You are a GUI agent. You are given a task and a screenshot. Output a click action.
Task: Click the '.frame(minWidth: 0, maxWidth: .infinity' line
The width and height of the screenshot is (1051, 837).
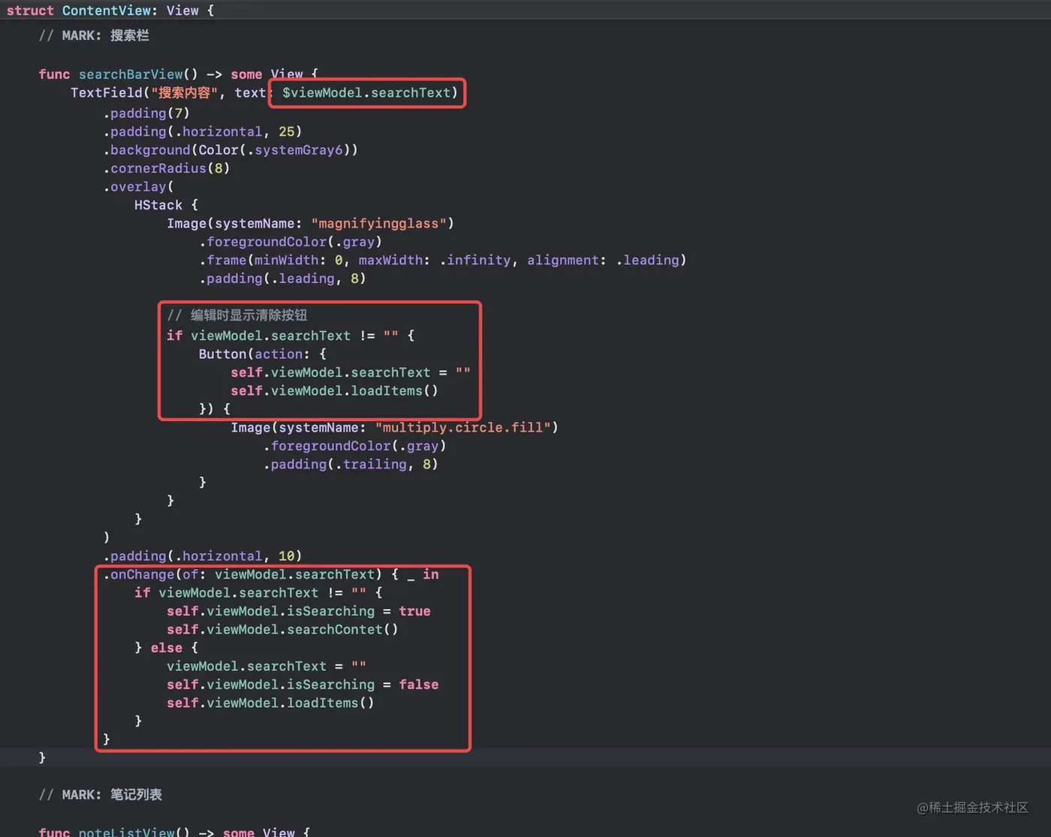[443, 260]
